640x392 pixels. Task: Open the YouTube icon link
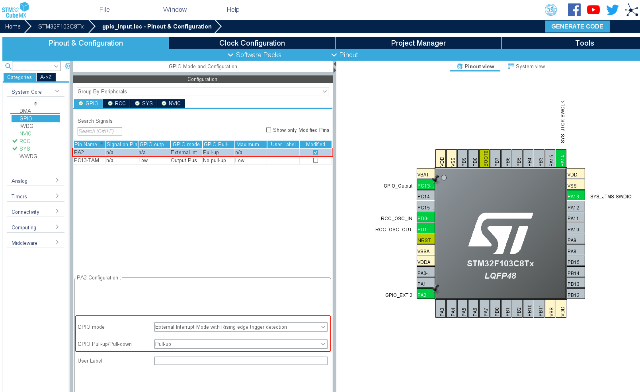pos(593,10)
